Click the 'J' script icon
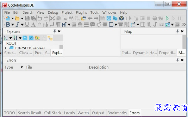This screenshot has width=191, height=117. click(155, 25)
